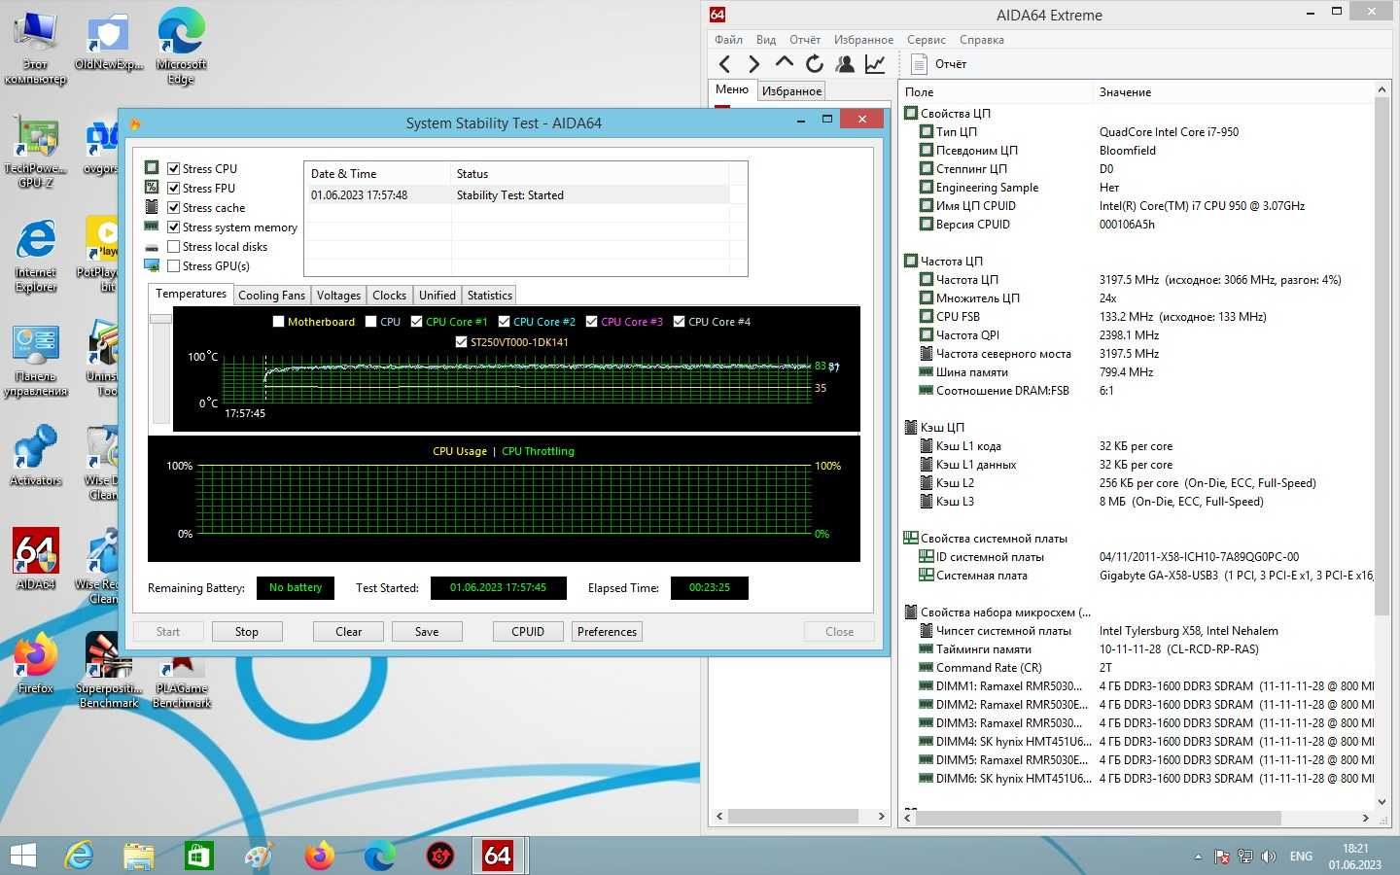Image resolution: width=1400 pixels, height=875 pixels.
Task: Toggle Stress system memory checkbox
Action: pos(173,227)
